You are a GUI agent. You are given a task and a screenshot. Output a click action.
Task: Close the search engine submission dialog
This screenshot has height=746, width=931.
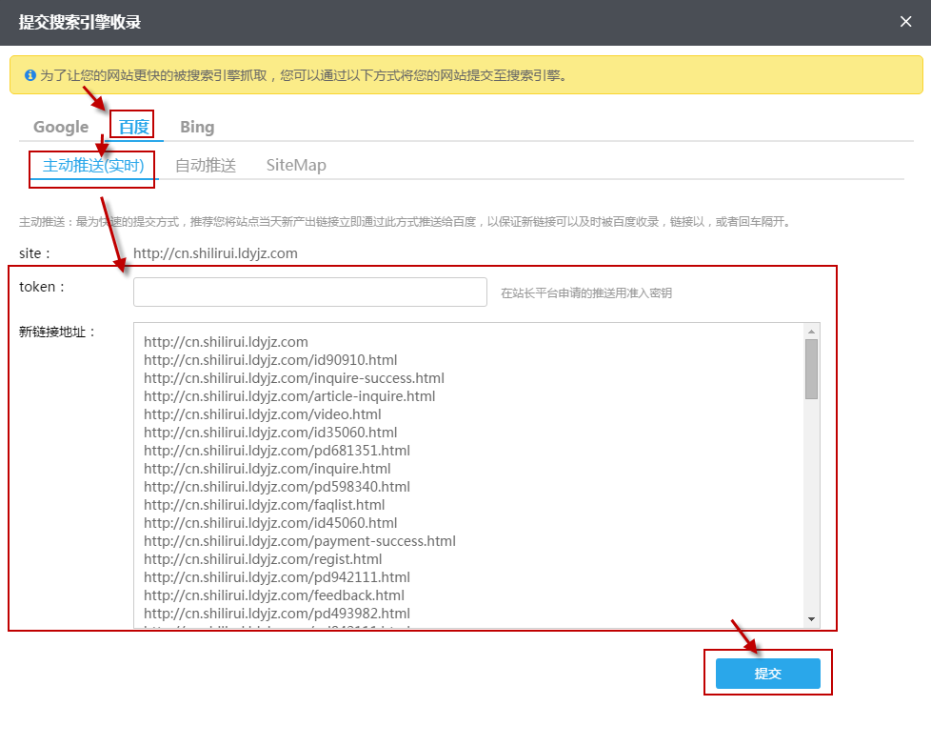[905, 22]
